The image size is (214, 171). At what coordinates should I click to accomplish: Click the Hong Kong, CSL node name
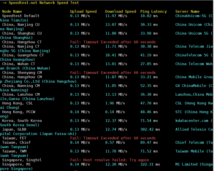pos(17,103)
